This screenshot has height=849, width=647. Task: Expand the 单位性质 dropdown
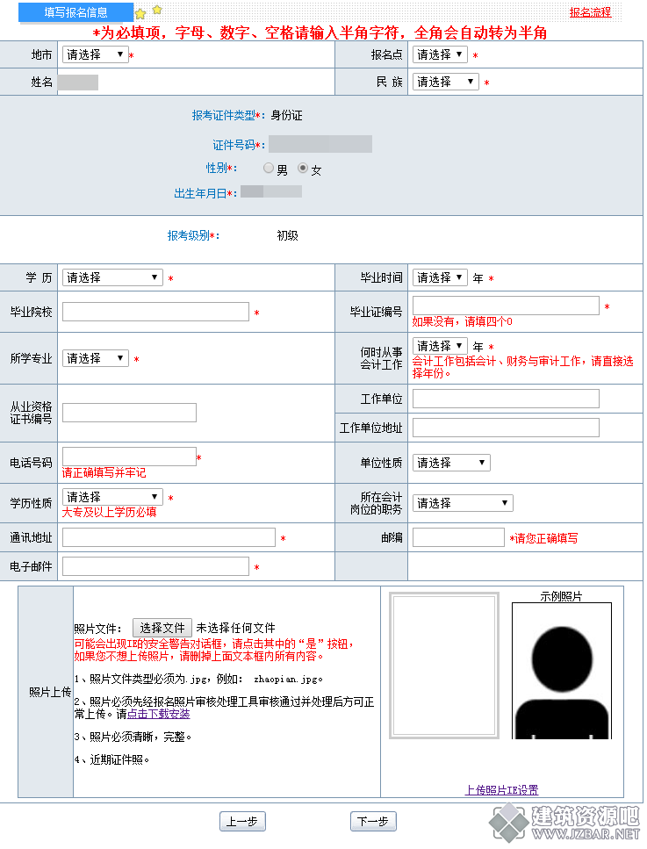coord(451,463)
